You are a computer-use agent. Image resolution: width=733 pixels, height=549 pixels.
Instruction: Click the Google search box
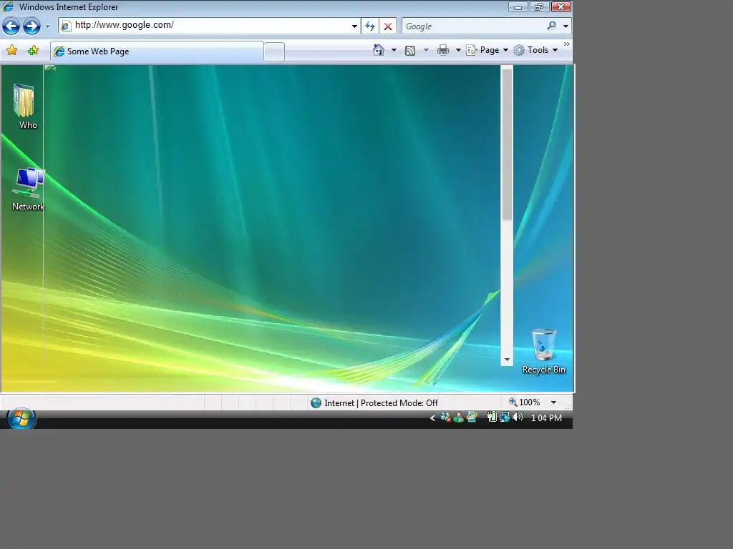point(473,26)
